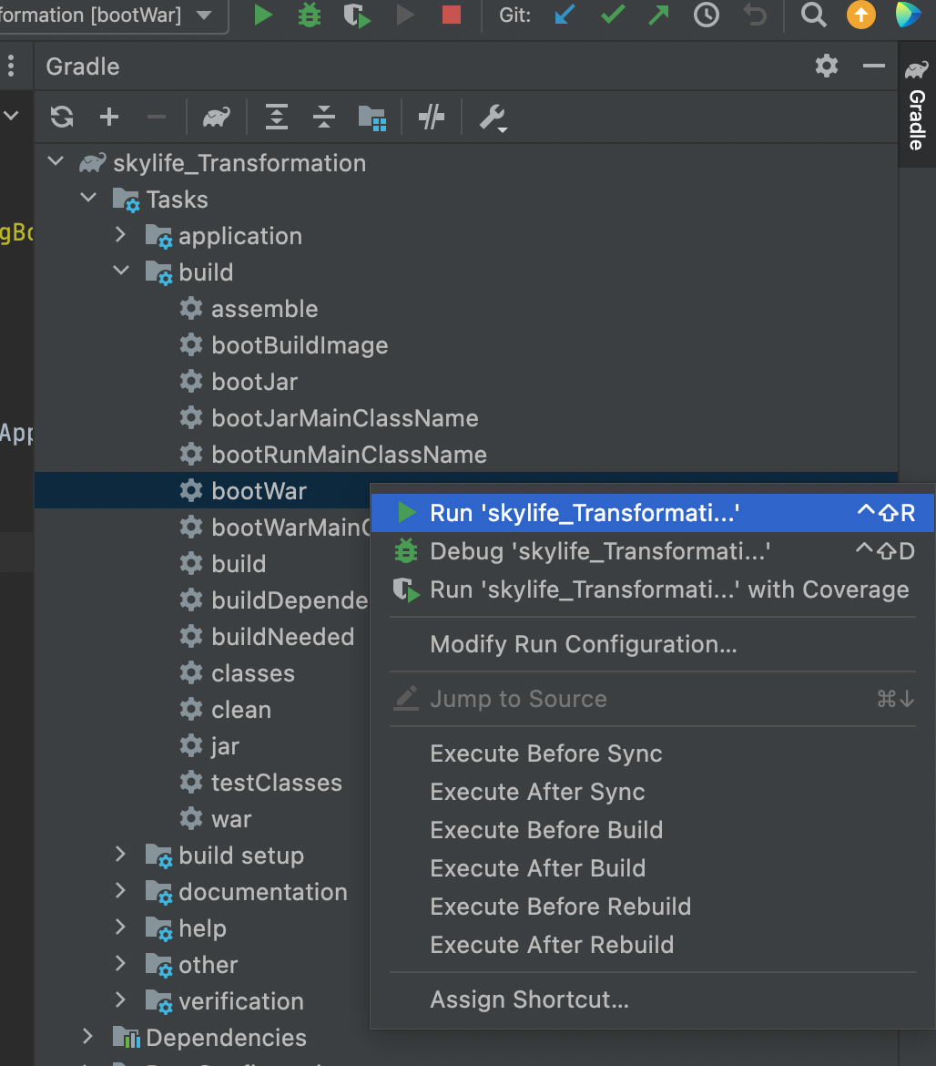
Task: Expand the Dependencies node
Action: [x=87, y=1036]
